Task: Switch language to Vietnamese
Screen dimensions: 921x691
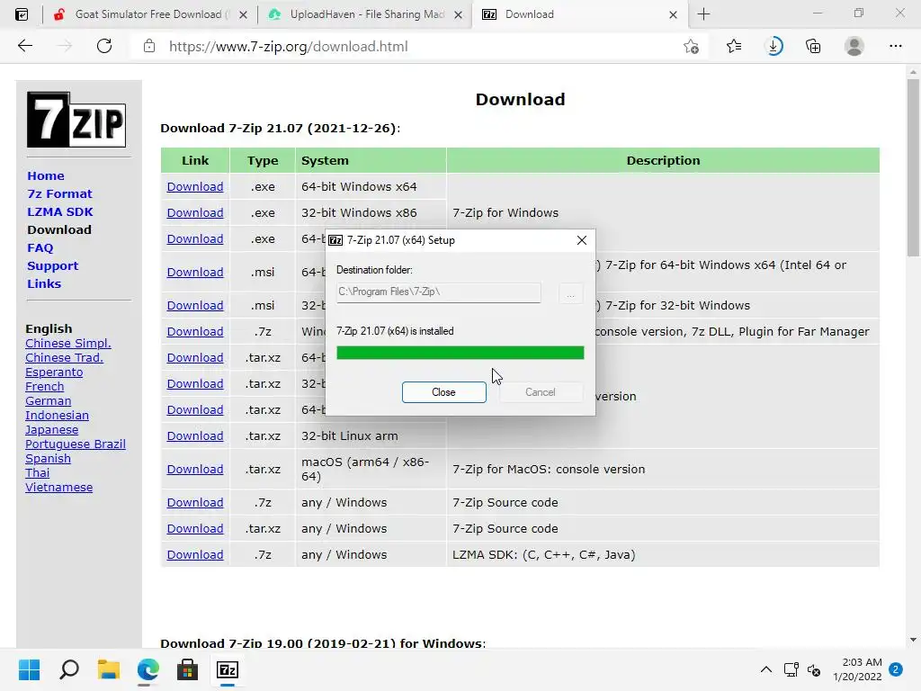Action: 58,487
